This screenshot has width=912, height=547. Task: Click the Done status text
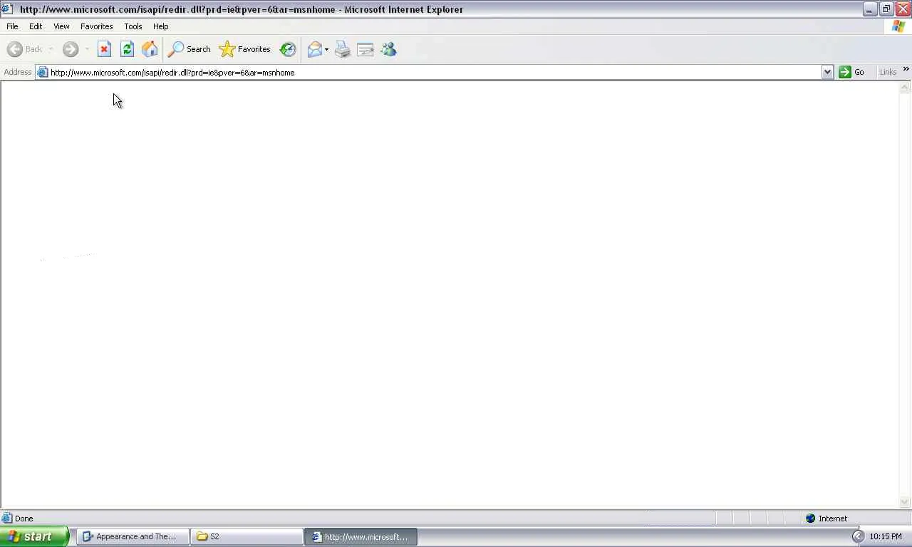click(24, 519)
